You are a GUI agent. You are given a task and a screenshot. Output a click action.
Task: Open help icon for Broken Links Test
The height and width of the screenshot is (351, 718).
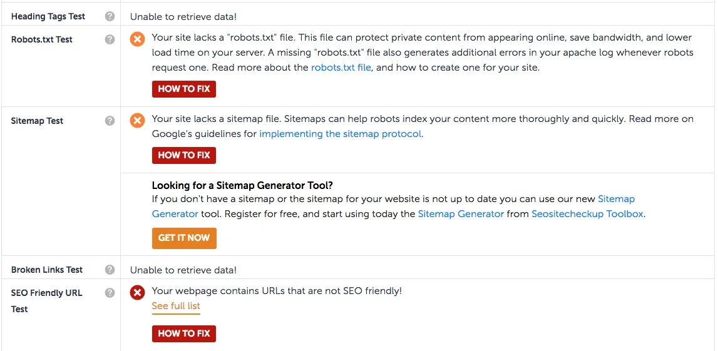110,270
